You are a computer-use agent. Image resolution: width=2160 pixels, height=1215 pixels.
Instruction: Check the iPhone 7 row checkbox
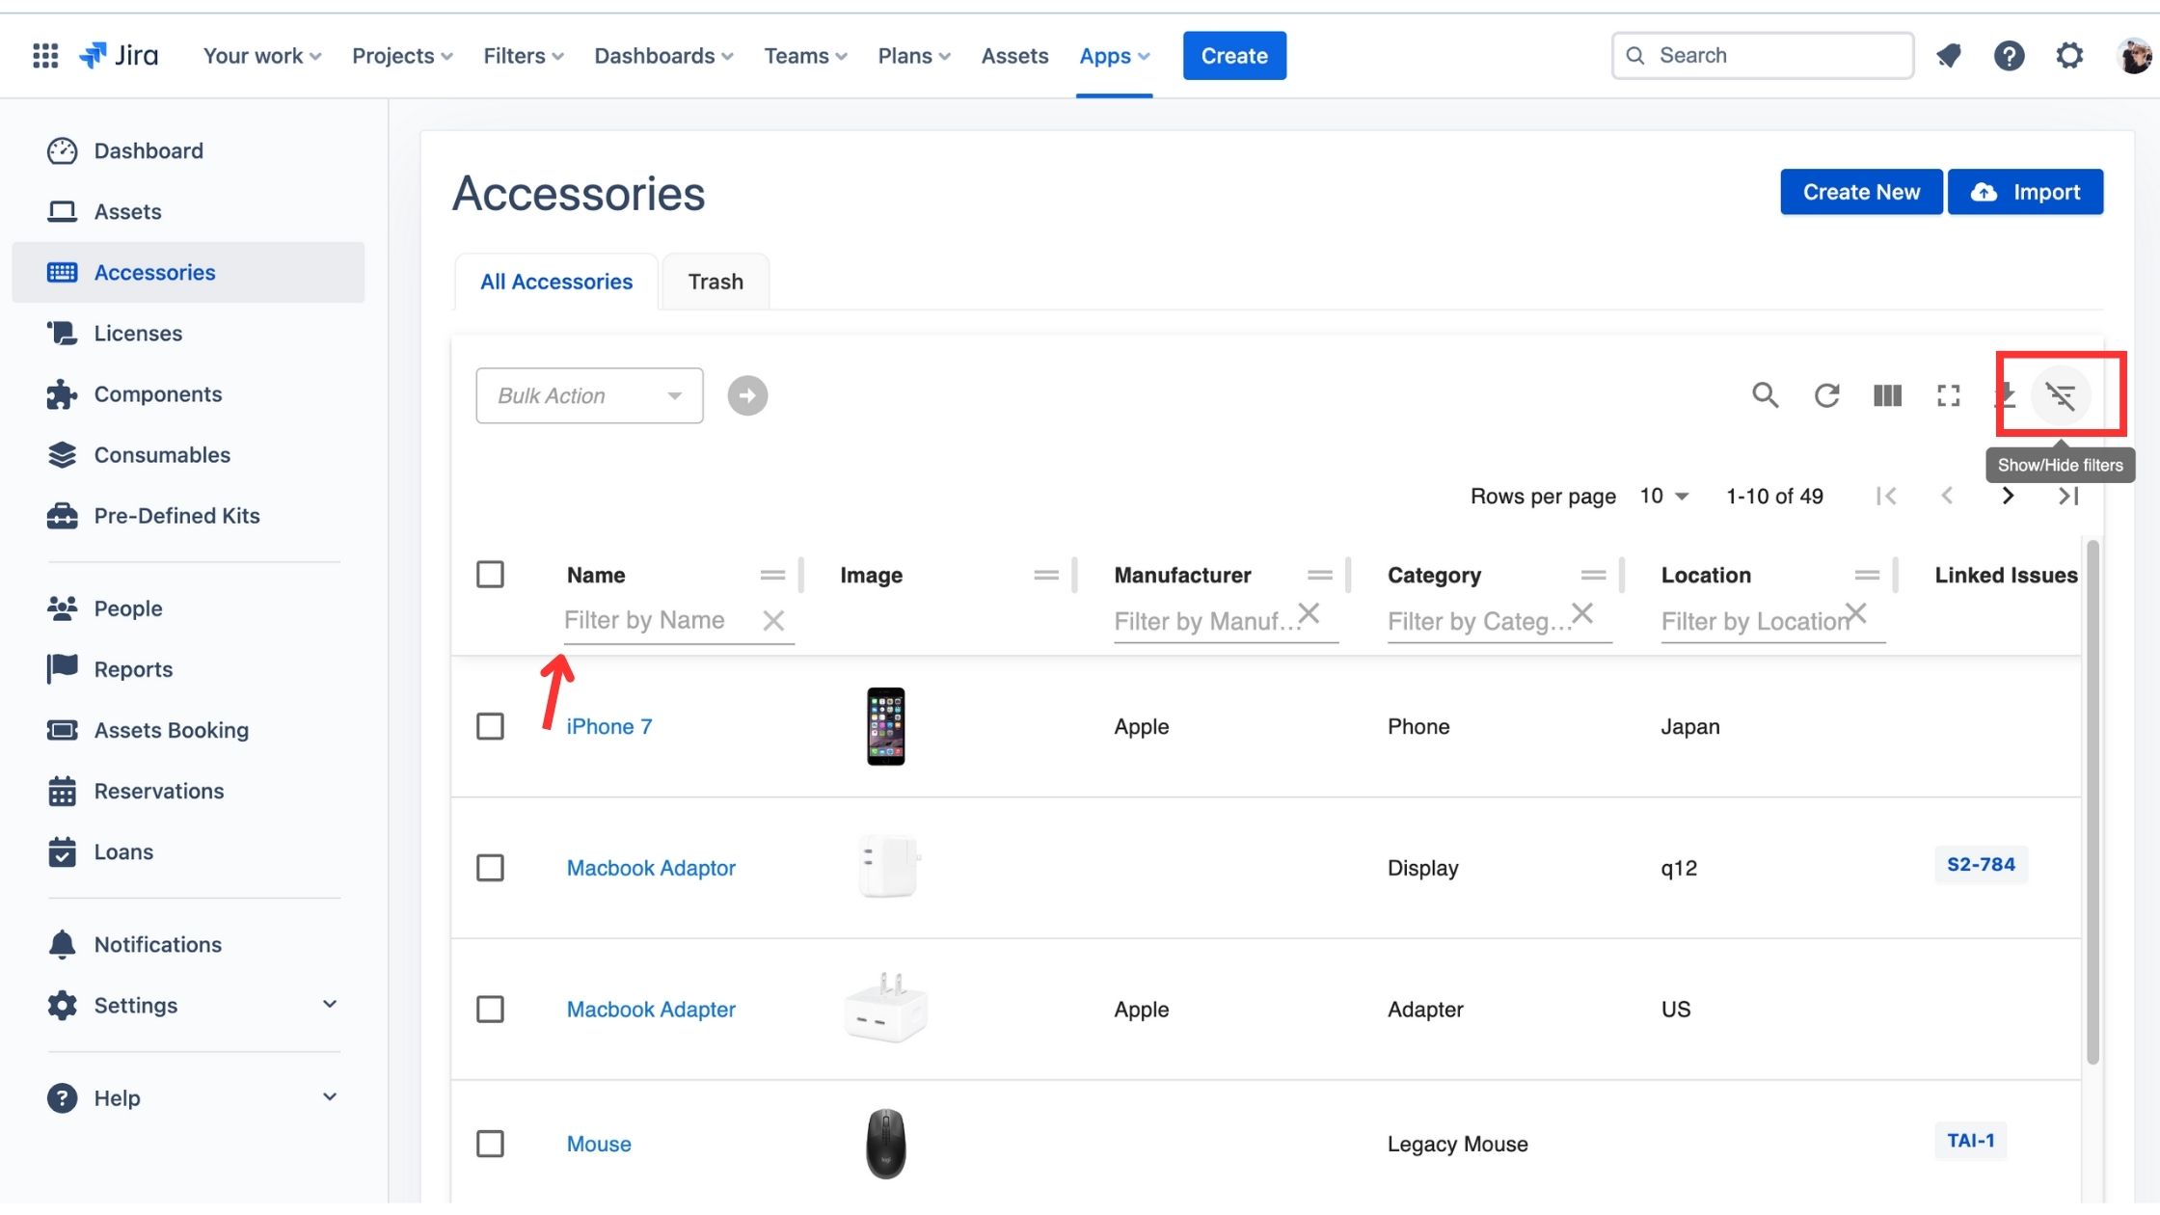[x=490, y=726]
